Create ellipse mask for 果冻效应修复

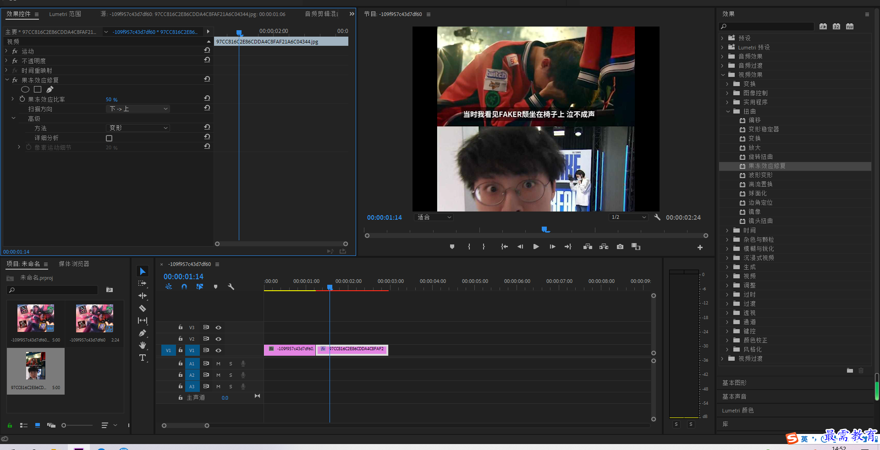tap(25, 90)
